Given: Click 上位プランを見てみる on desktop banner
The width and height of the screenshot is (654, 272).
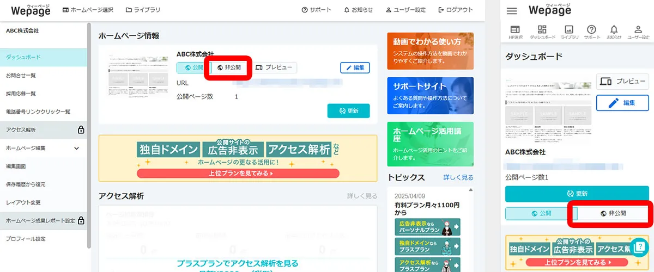Looking at the screenshot, I should (x=238, y=174).
